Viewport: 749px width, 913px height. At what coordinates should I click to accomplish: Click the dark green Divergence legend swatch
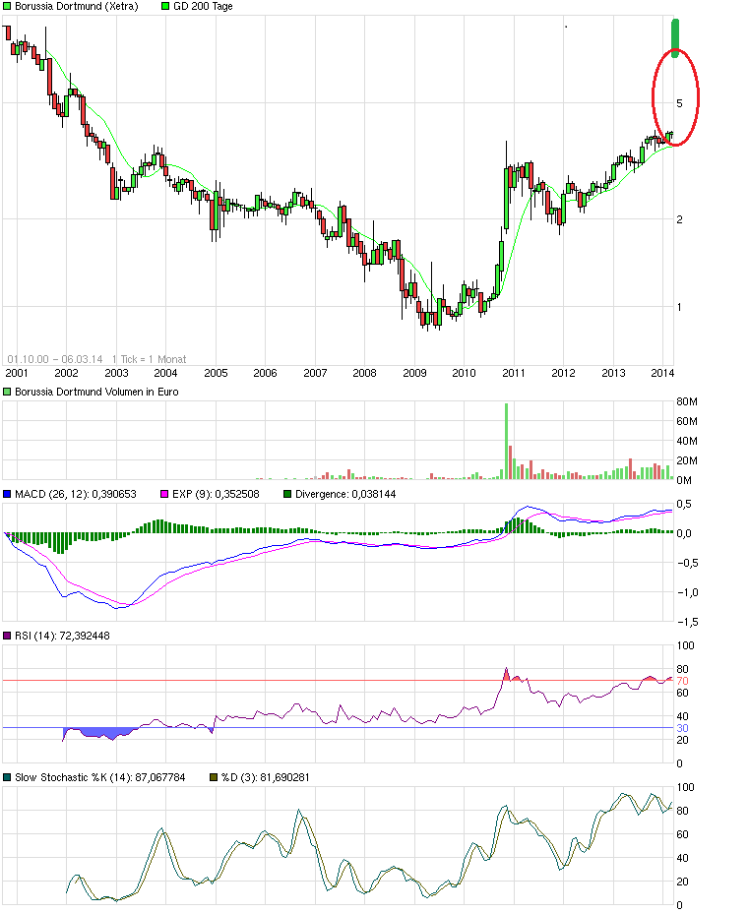click(x=287, y=494)
